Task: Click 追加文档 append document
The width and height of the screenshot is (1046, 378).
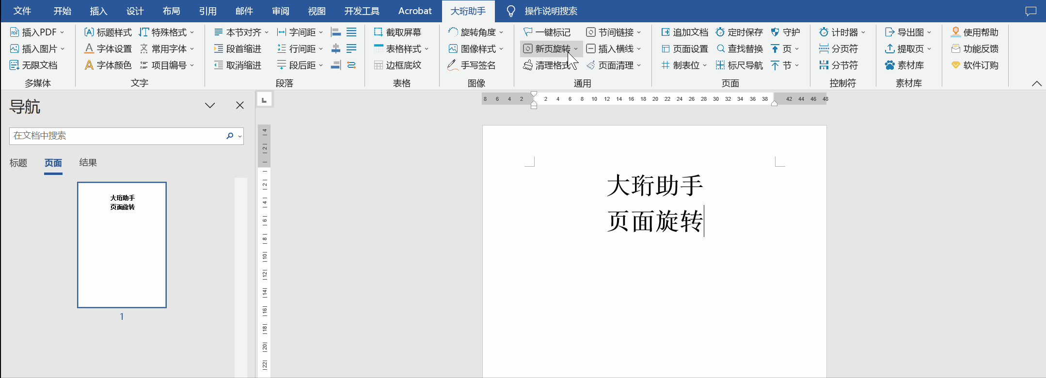Action: pos(684,32)
